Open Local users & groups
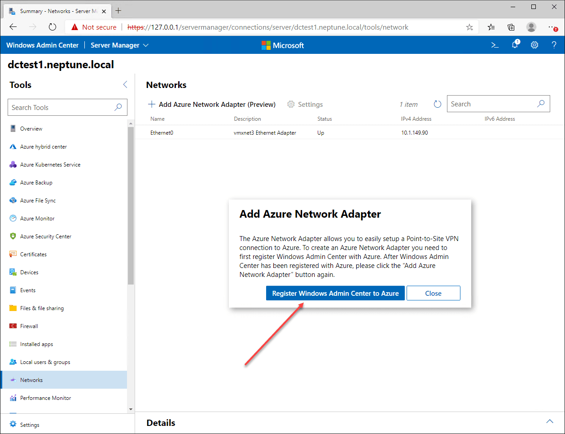Screen dimensions: 565x434 (45, 362)
